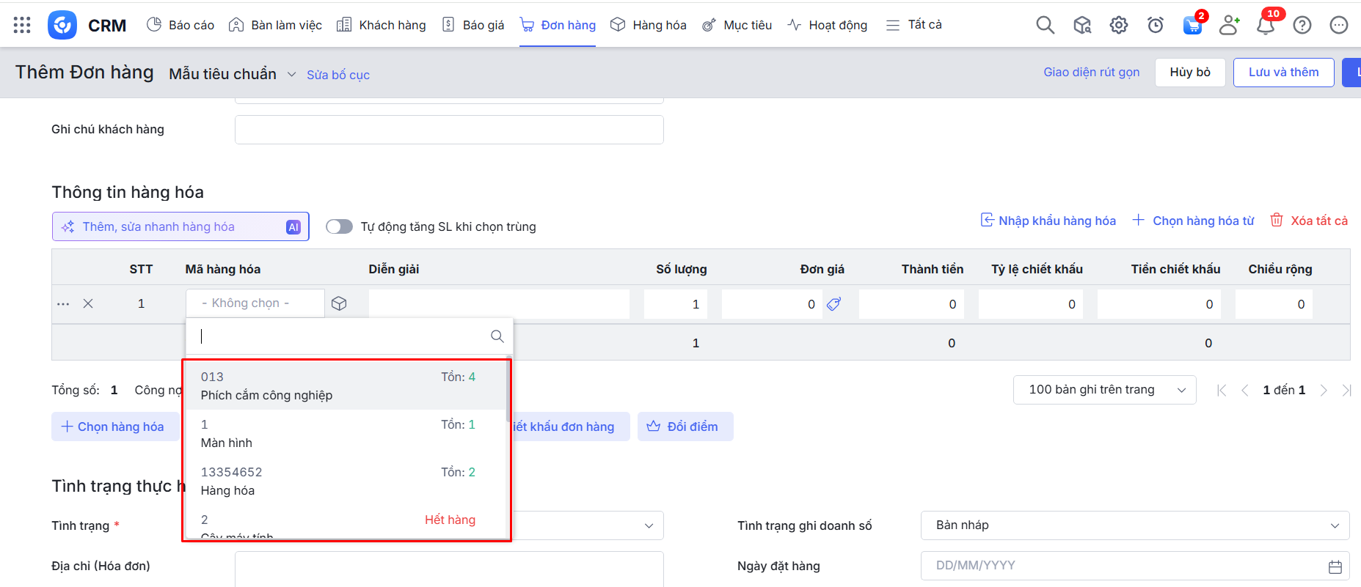Open the apps grid launcher icon
This screenshot has width=1361, height=587.
pos(22,26)
